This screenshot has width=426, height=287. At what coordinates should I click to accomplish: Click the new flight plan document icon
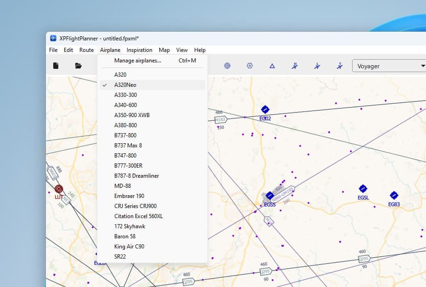click(56, 66)
